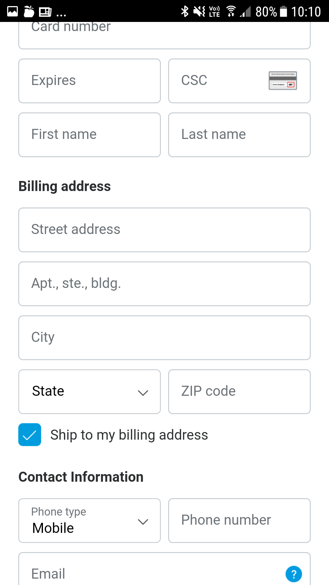Select the First name field
The height and width of the screenshot is (585, 329).
tap(90, 135)
